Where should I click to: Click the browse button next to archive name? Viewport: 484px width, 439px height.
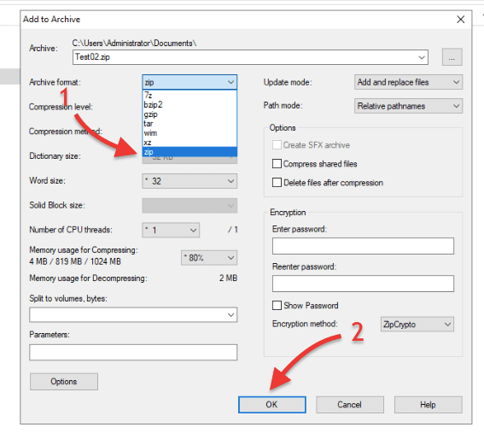tap(452, 57)
